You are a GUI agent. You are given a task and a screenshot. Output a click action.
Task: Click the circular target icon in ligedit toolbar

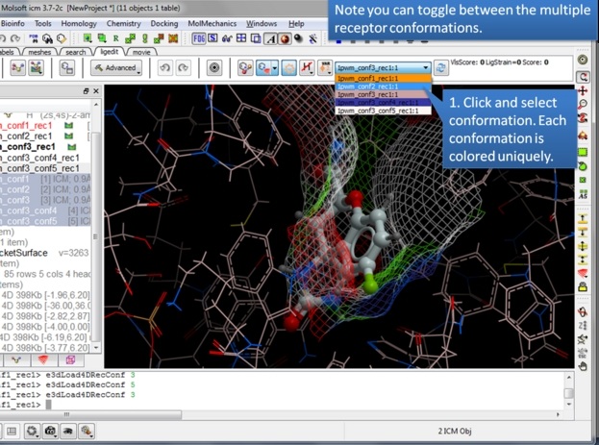coord(214,68)
